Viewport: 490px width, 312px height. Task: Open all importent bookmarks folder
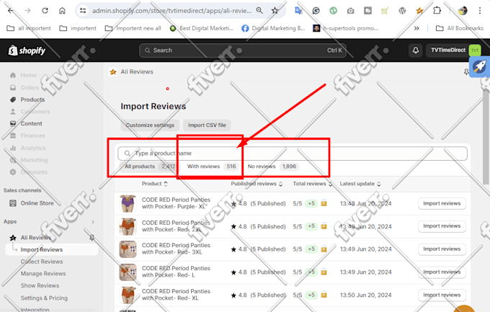(x=29, y=28)
